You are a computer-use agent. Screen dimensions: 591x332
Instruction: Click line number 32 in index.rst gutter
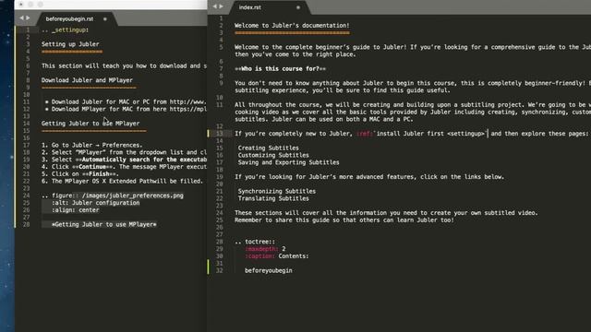click(x=220, y=270)
